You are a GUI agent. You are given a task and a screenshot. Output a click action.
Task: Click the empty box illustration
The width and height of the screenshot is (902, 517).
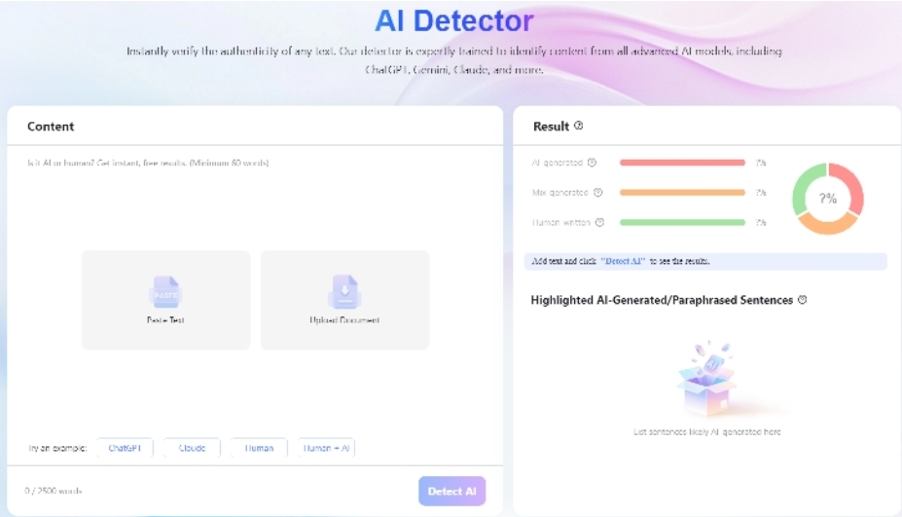point(707,380)
